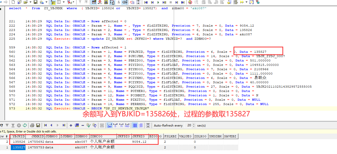The width and height of the screenshot is (337, 154).
Task: Click the play-pause step icon in the top toolbar
Action: 164,2
